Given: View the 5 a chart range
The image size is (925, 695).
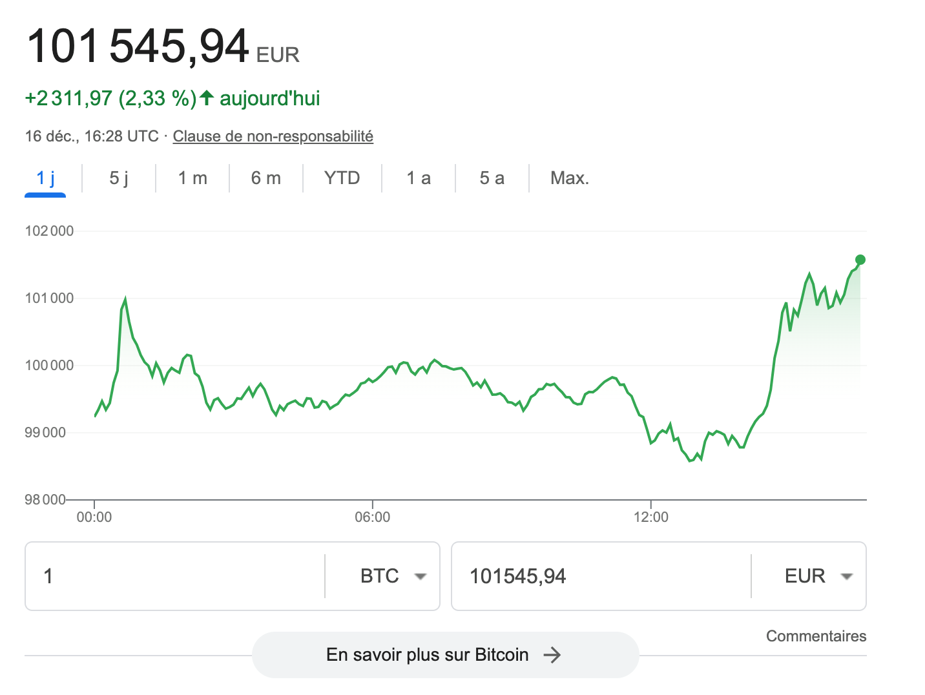Looking at the screenshot, I should click(x=492, y=178).
